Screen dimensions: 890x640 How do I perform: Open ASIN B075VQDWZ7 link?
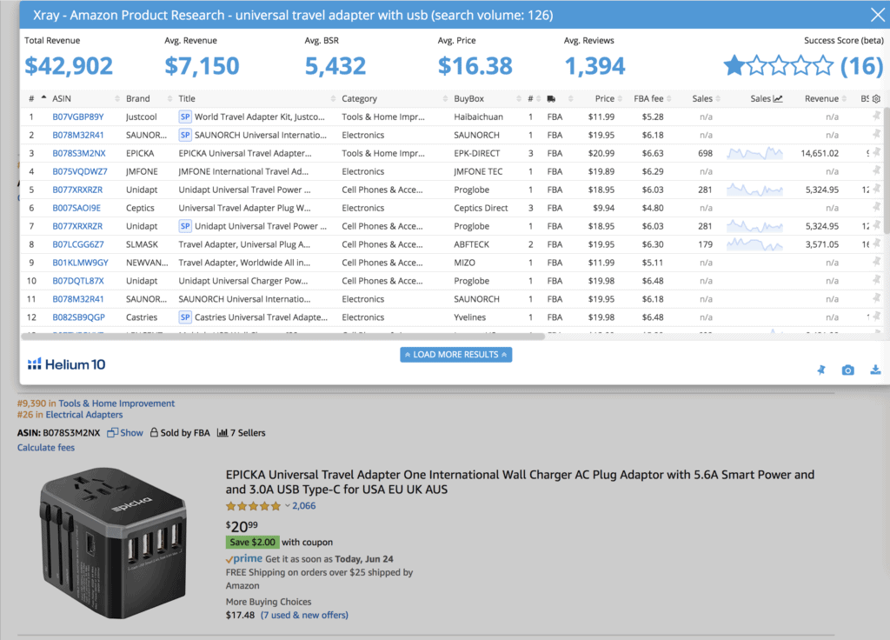(x=80, y=171)
